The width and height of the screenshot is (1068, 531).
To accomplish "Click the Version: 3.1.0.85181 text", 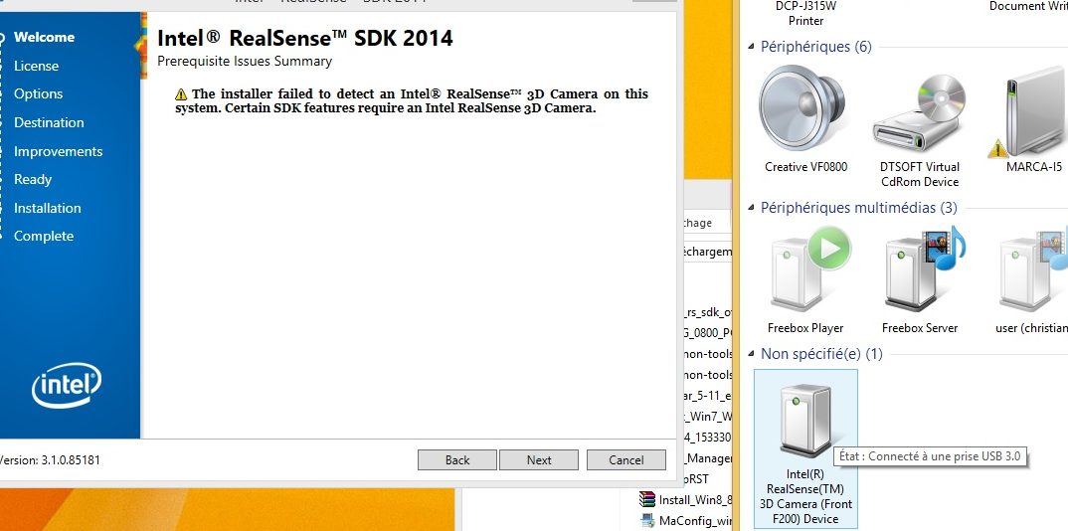I will [49, 460].
